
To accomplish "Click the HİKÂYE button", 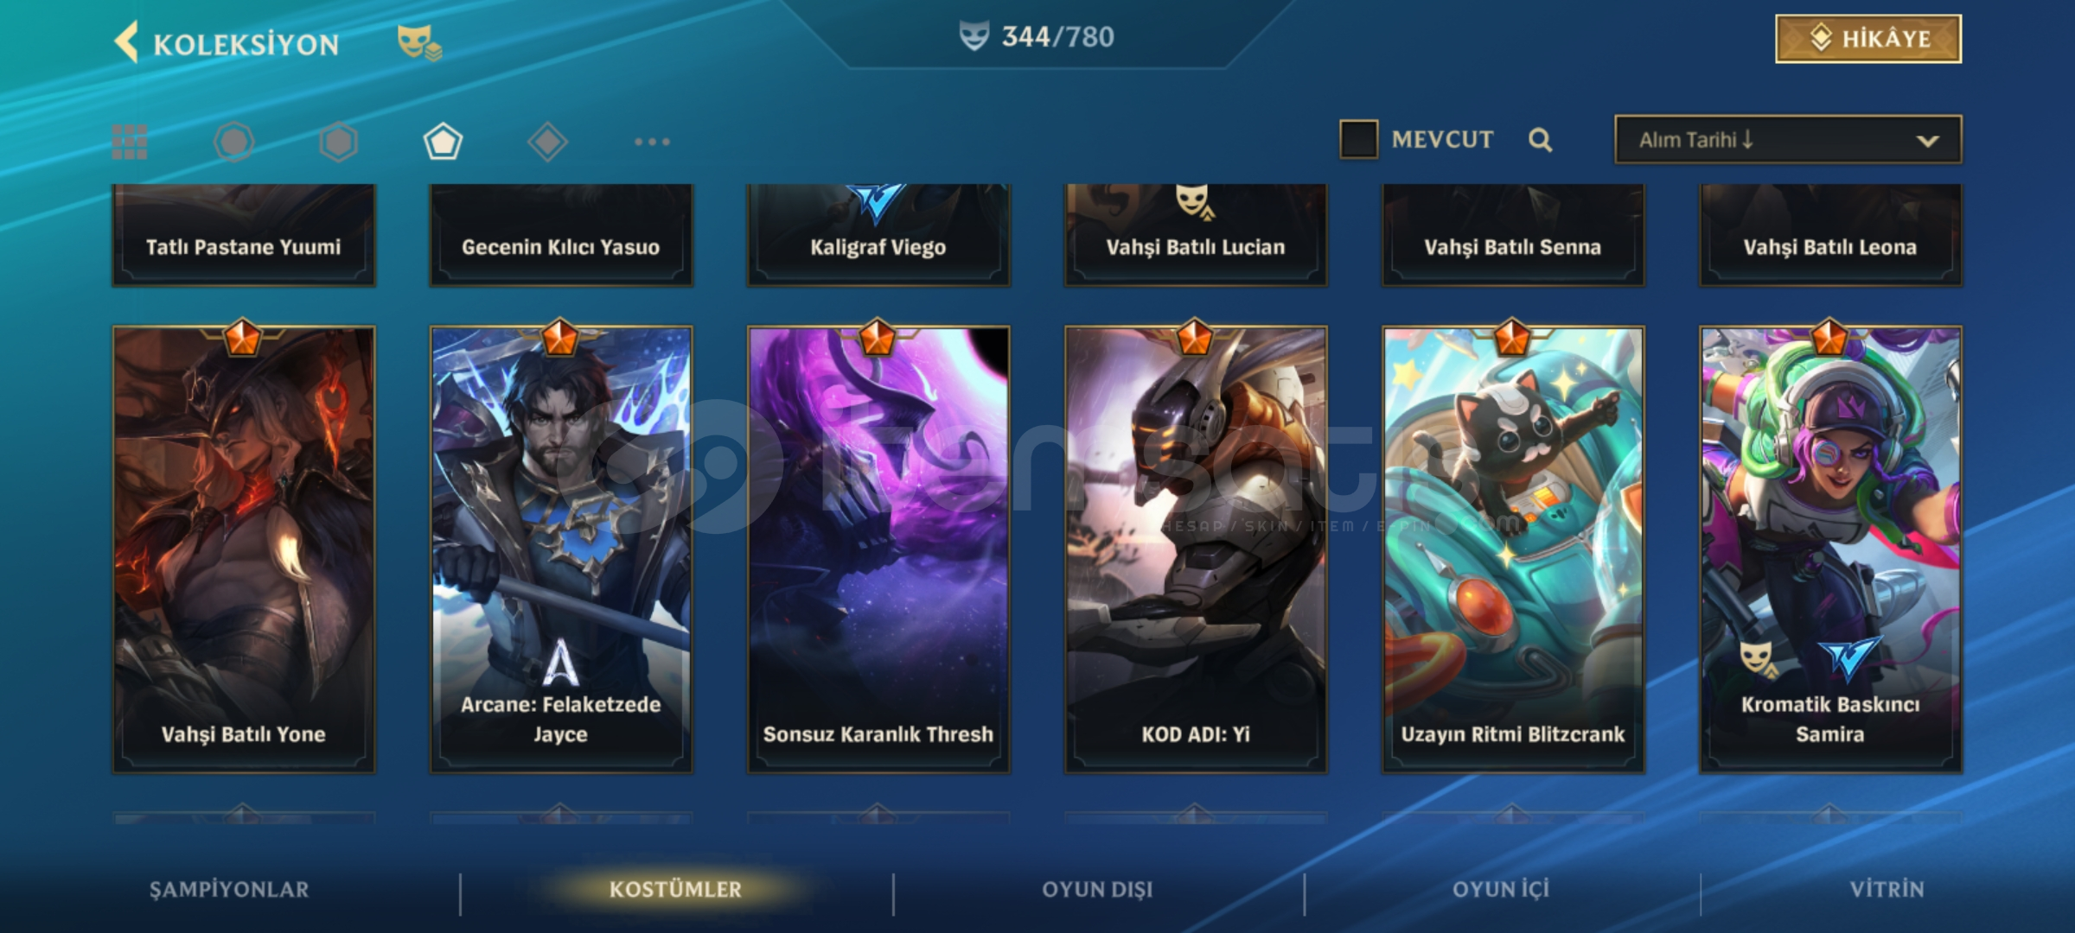I will [x=1868, y=39].
